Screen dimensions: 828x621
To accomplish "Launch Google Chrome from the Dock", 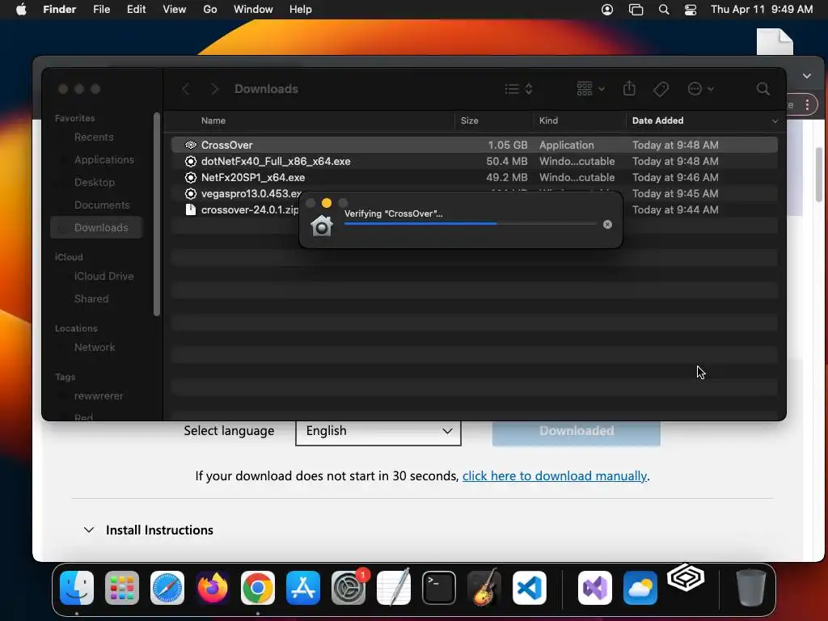I will [x=258, y=588].
